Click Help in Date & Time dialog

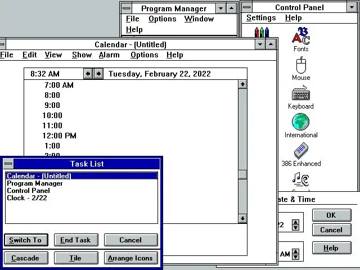click(331, 247)
